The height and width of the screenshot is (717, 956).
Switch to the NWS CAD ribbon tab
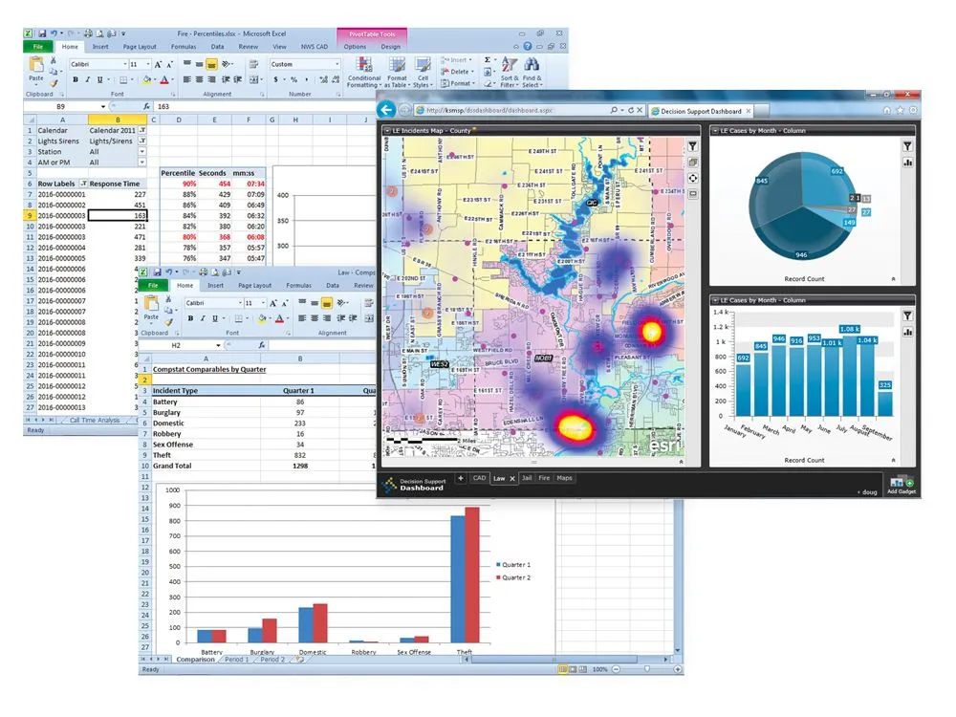click(x=314, y=46)
